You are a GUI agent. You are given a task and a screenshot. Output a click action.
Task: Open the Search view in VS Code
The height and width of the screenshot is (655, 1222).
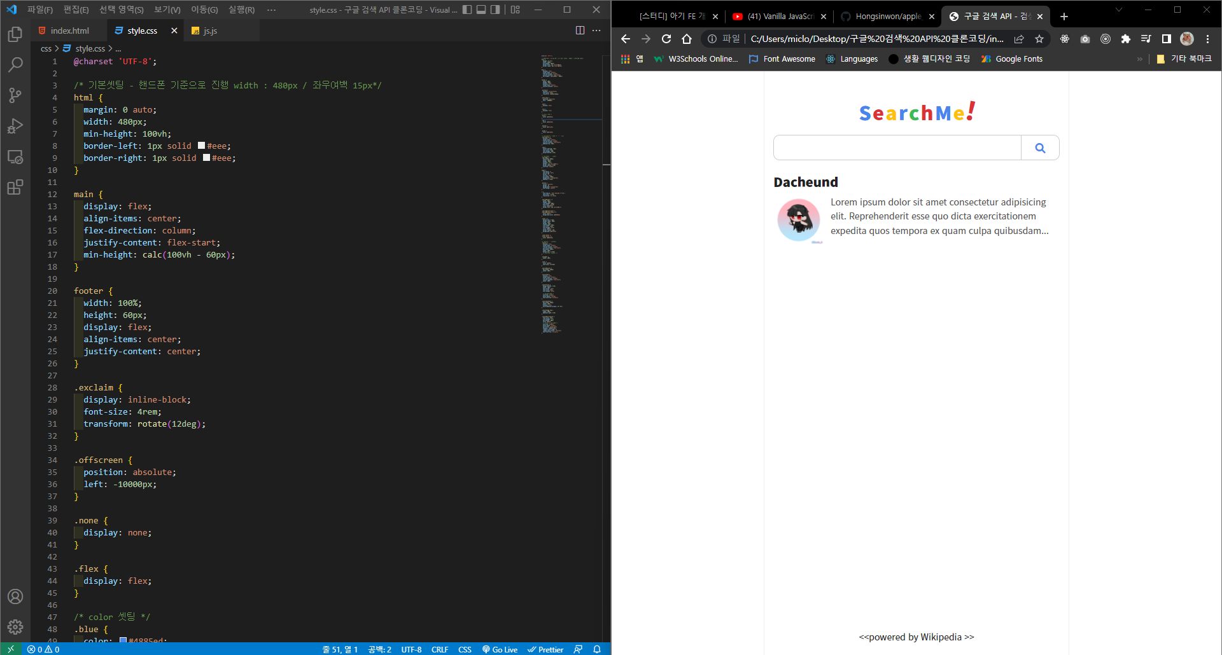[x=15, y=64]
